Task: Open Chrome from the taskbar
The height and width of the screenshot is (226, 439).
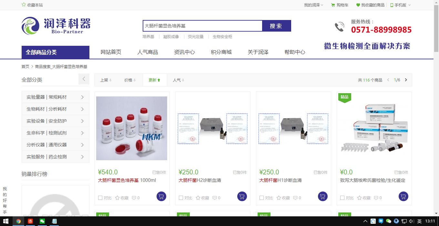Action: pos(18,221)
